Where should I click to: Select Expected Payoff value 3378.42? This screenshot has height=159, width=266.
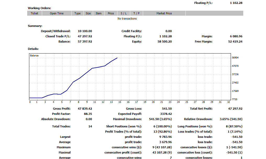coord(166,114)
